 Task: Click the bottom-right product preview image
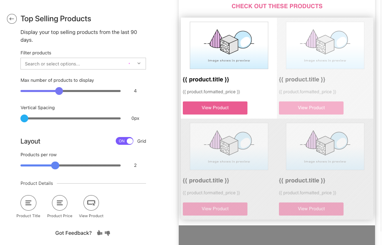(x=325, y=146)
